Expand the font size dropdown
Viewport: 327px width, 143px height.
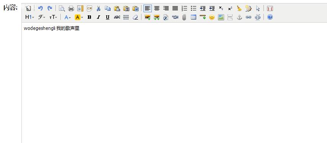[x=53, y=17]
